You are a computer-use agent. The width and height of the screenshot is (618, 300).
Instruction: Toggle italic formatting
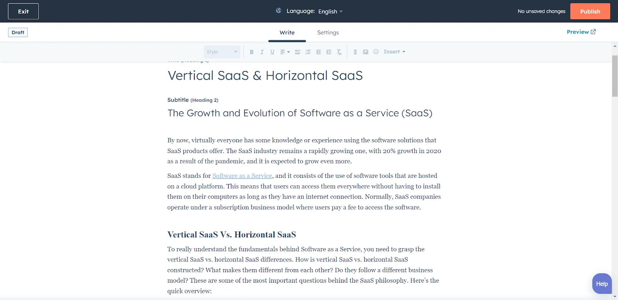click(262, 52)
